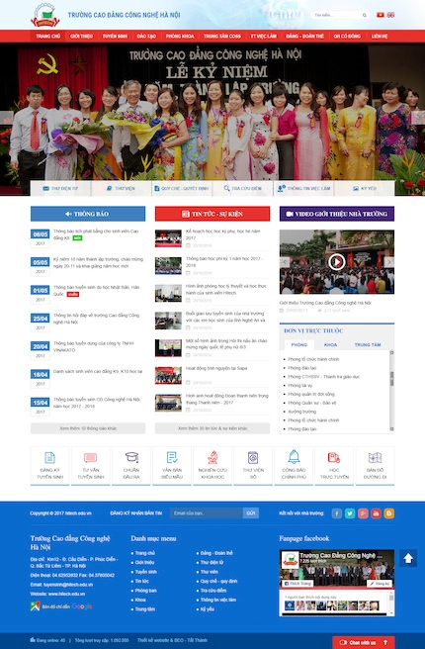This screenshot has height=649, width=425.
Task: Switch to the Trung tâm tab
Action: (x=368, y=344)
